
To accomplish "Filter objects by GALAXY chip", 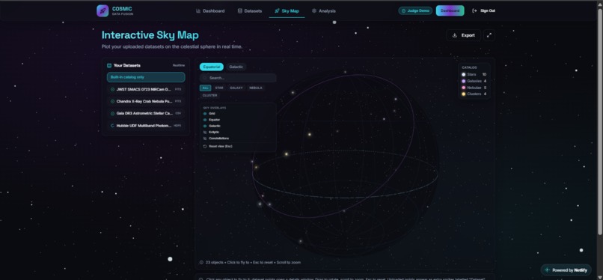I will tap(236, 88).
